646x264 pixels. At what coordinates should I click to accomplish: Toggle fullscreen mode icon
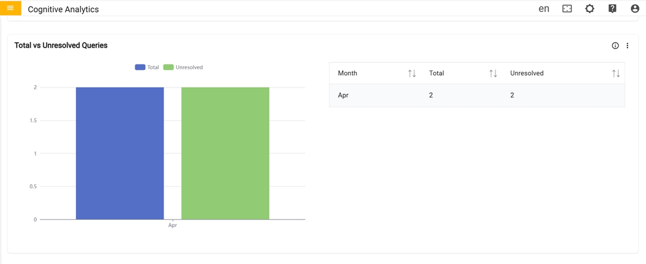[x=567, y=9]
